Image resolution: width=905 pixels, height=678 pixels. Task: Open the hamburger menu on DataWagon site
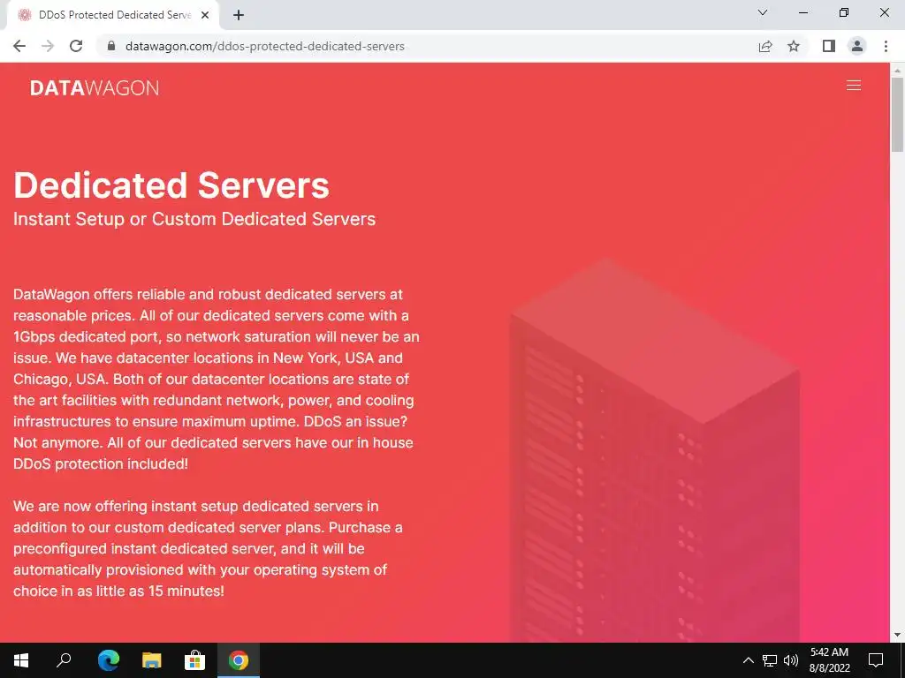(x=853, y=86)
